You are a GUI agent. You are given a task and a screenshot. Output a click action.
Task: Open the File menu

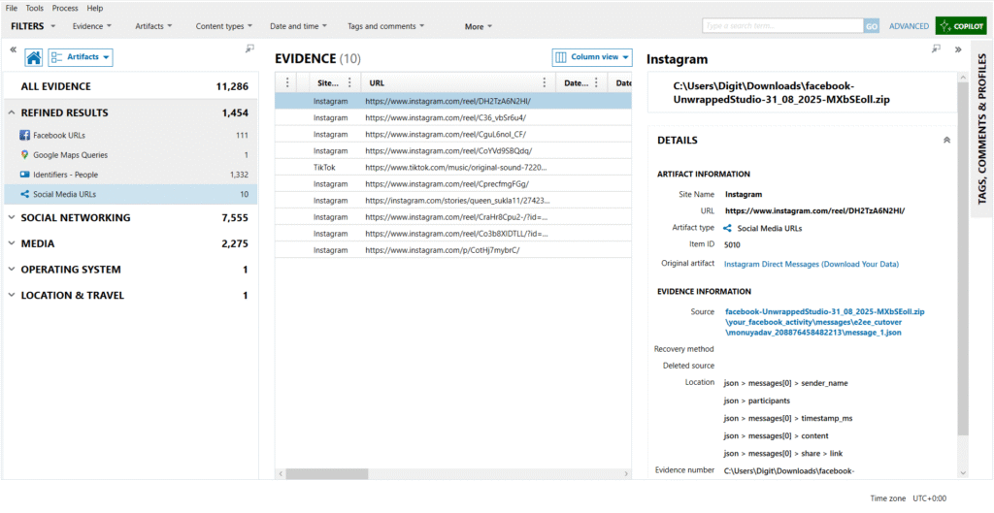coord(12,8)
